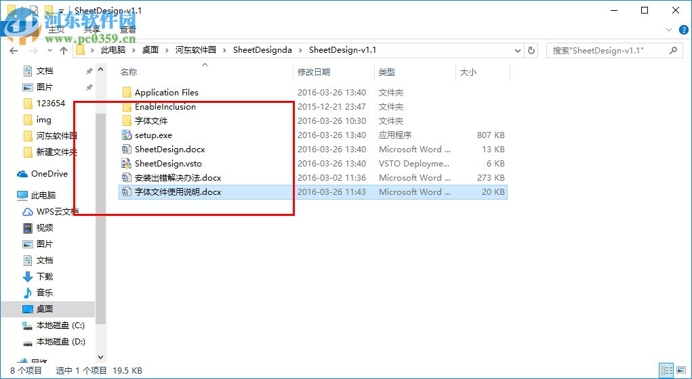Open OneDrive in the navigation pane

(x=43, y=174)
